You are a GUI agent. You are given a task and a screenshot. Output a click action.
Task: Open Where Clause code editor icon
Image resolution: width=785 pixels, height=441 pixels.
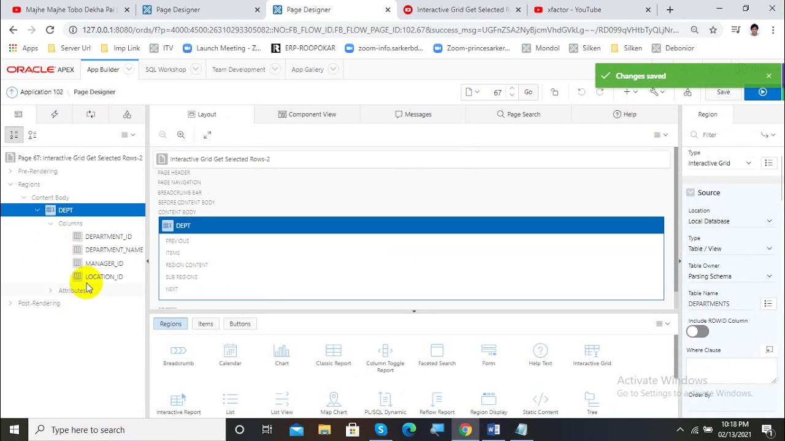coord(769,350)
